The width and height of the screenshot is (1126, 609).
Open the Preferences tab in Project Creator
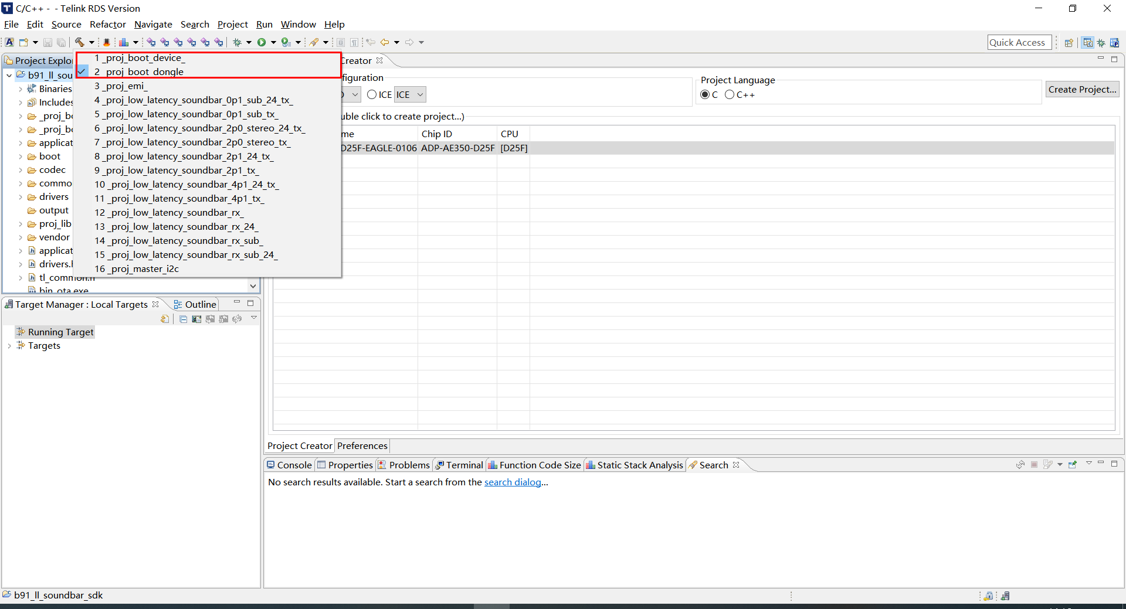click(362, 445)
